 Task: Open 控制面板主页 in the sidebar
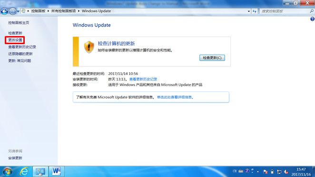click(19, 23)
